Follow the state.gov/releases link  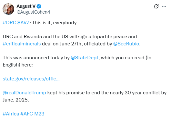[31, 79]
